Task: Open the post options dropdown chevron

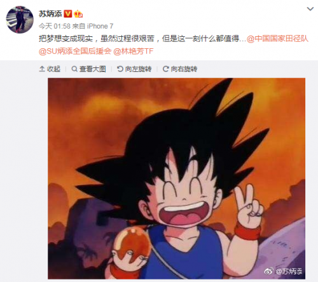Action: (310, 9)
